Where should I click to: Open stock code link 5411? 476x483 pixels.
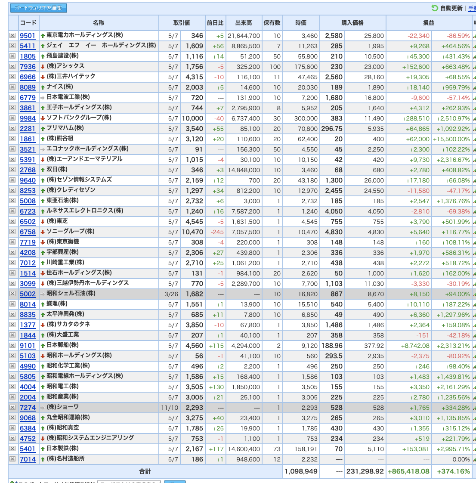(28, 46)
